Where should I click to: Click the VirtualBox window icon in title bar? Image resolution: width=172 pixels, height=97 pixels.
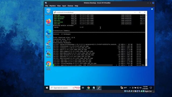pyautogui.click(x=46, y=3)
